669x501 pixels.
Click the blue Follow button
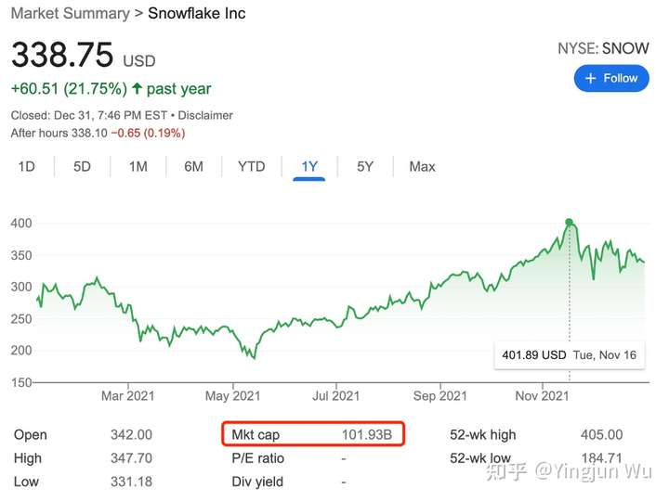pos(611,78)
